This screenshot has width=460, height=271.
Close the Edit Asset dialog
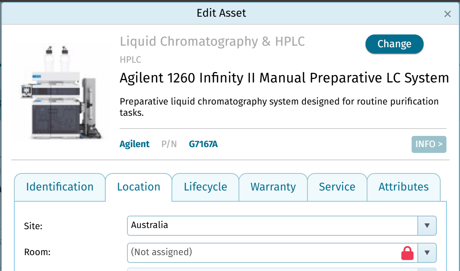tap(447, 14)
